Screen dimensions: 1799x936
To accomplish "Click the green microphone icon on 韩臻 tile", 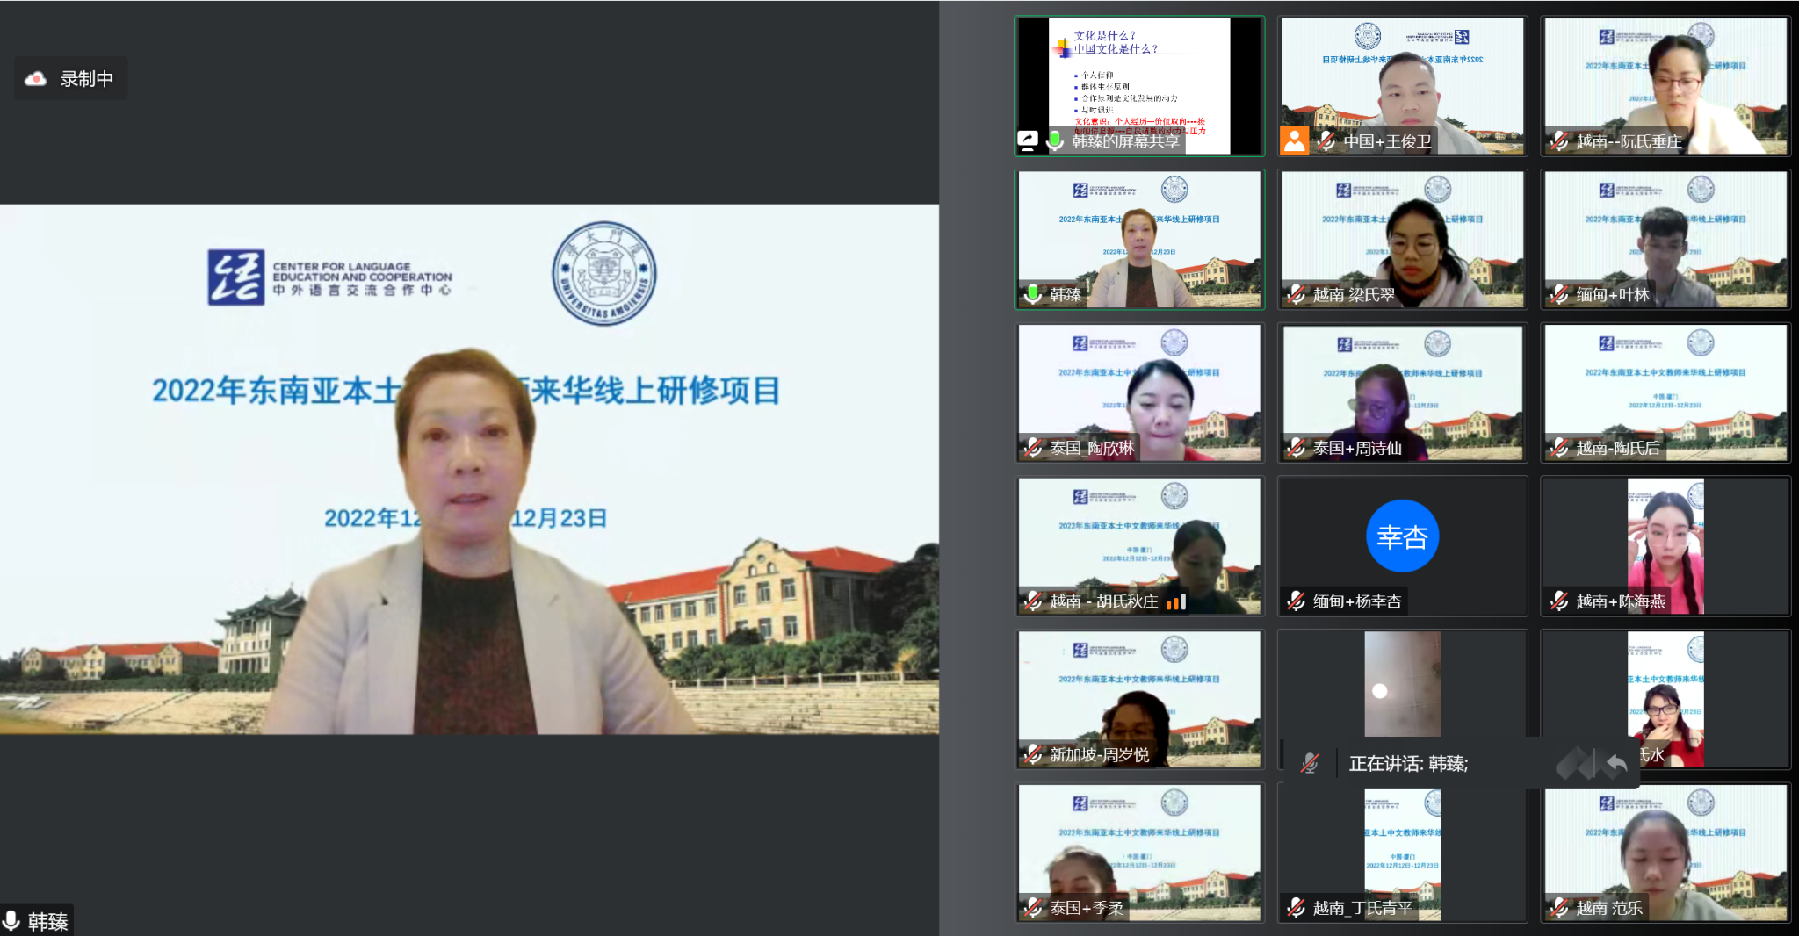I will [x=1033, y=294].
